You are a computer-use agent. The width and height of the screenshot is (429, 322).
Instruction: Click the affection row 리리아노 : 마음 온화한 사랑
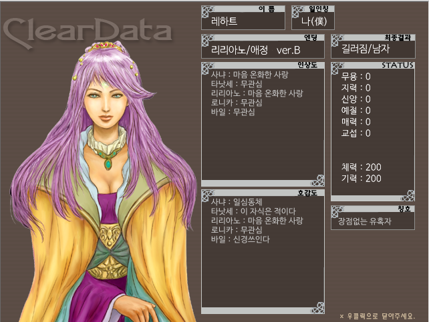click(x=257, y=221)
